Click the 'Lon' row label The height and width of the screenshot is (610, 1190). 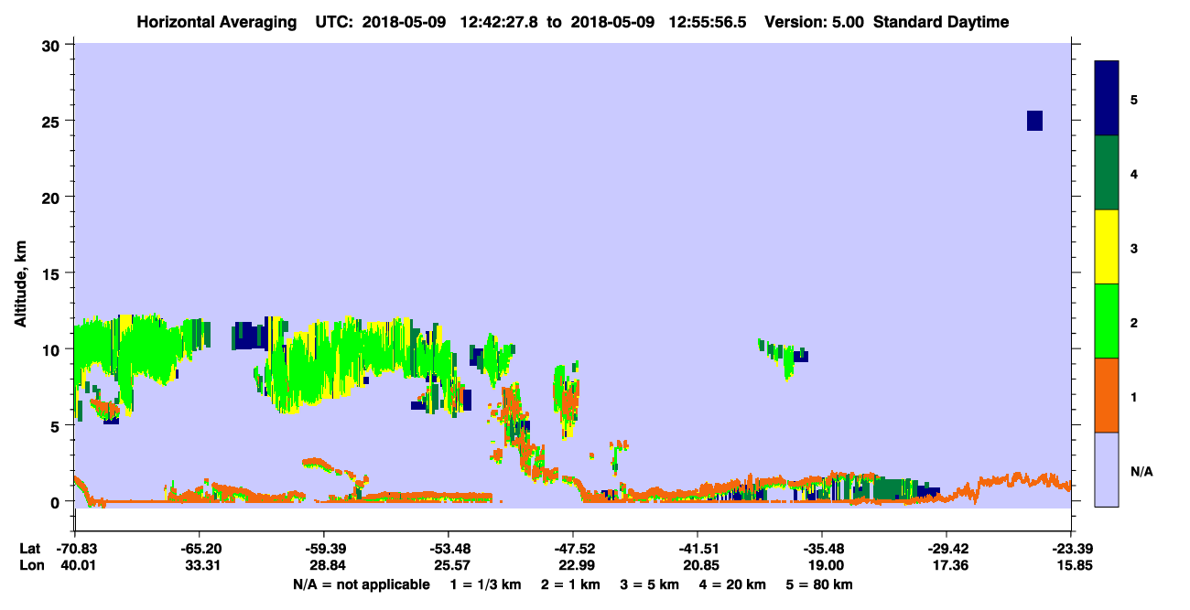(x=30, y=566)
